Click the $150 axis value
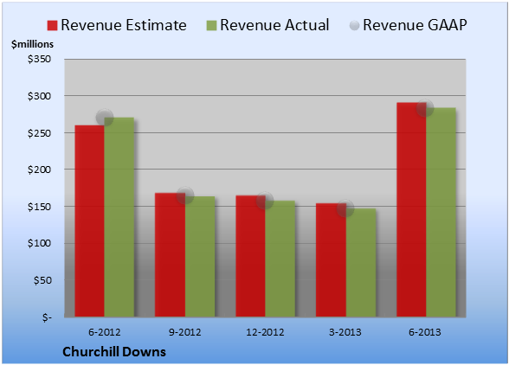 point(39,207)
